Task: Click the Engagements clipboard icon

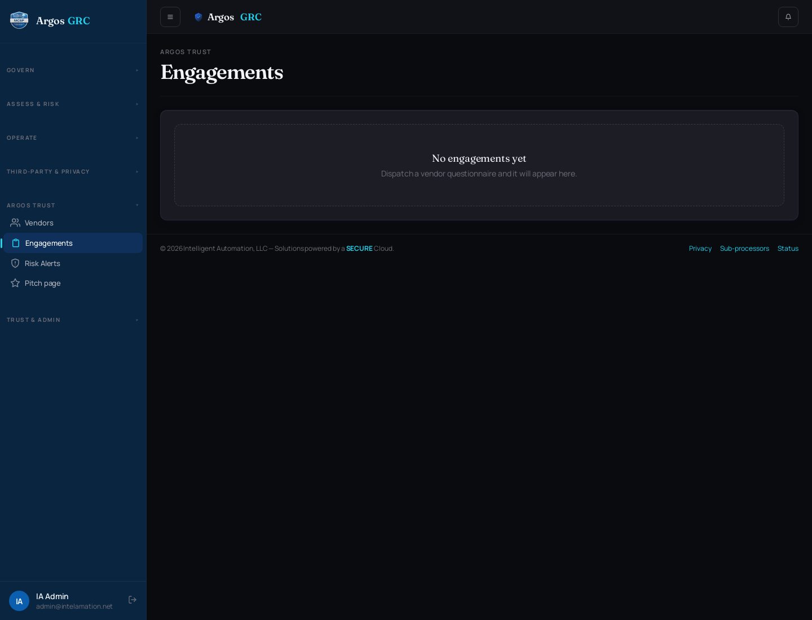Action: point(16,243)
